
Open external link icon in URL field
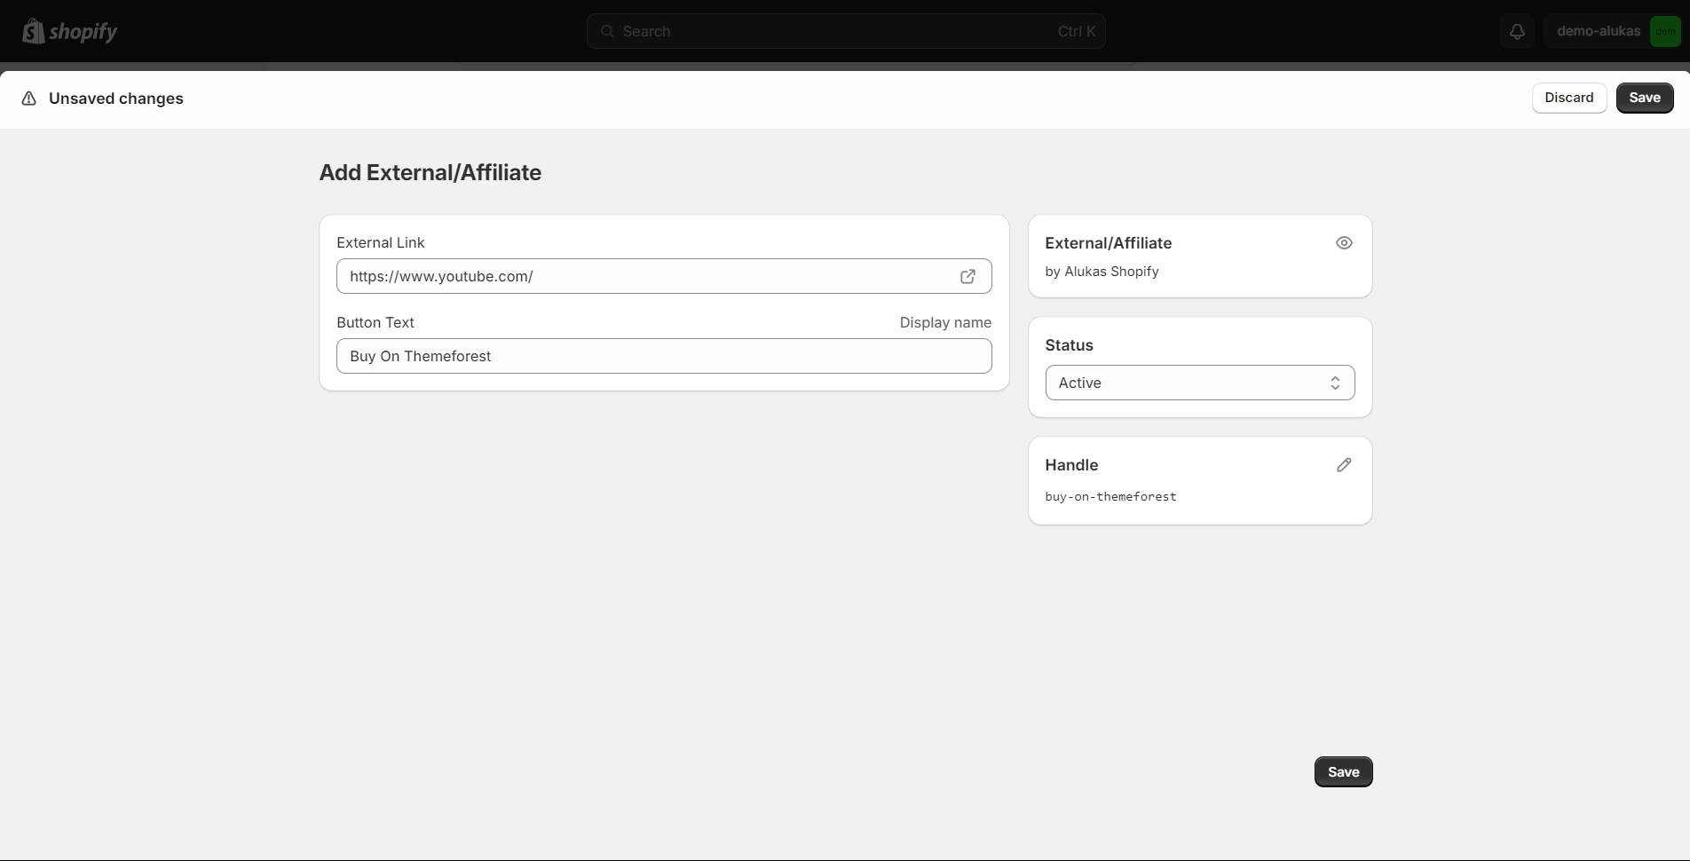click(x=967, y=276)
